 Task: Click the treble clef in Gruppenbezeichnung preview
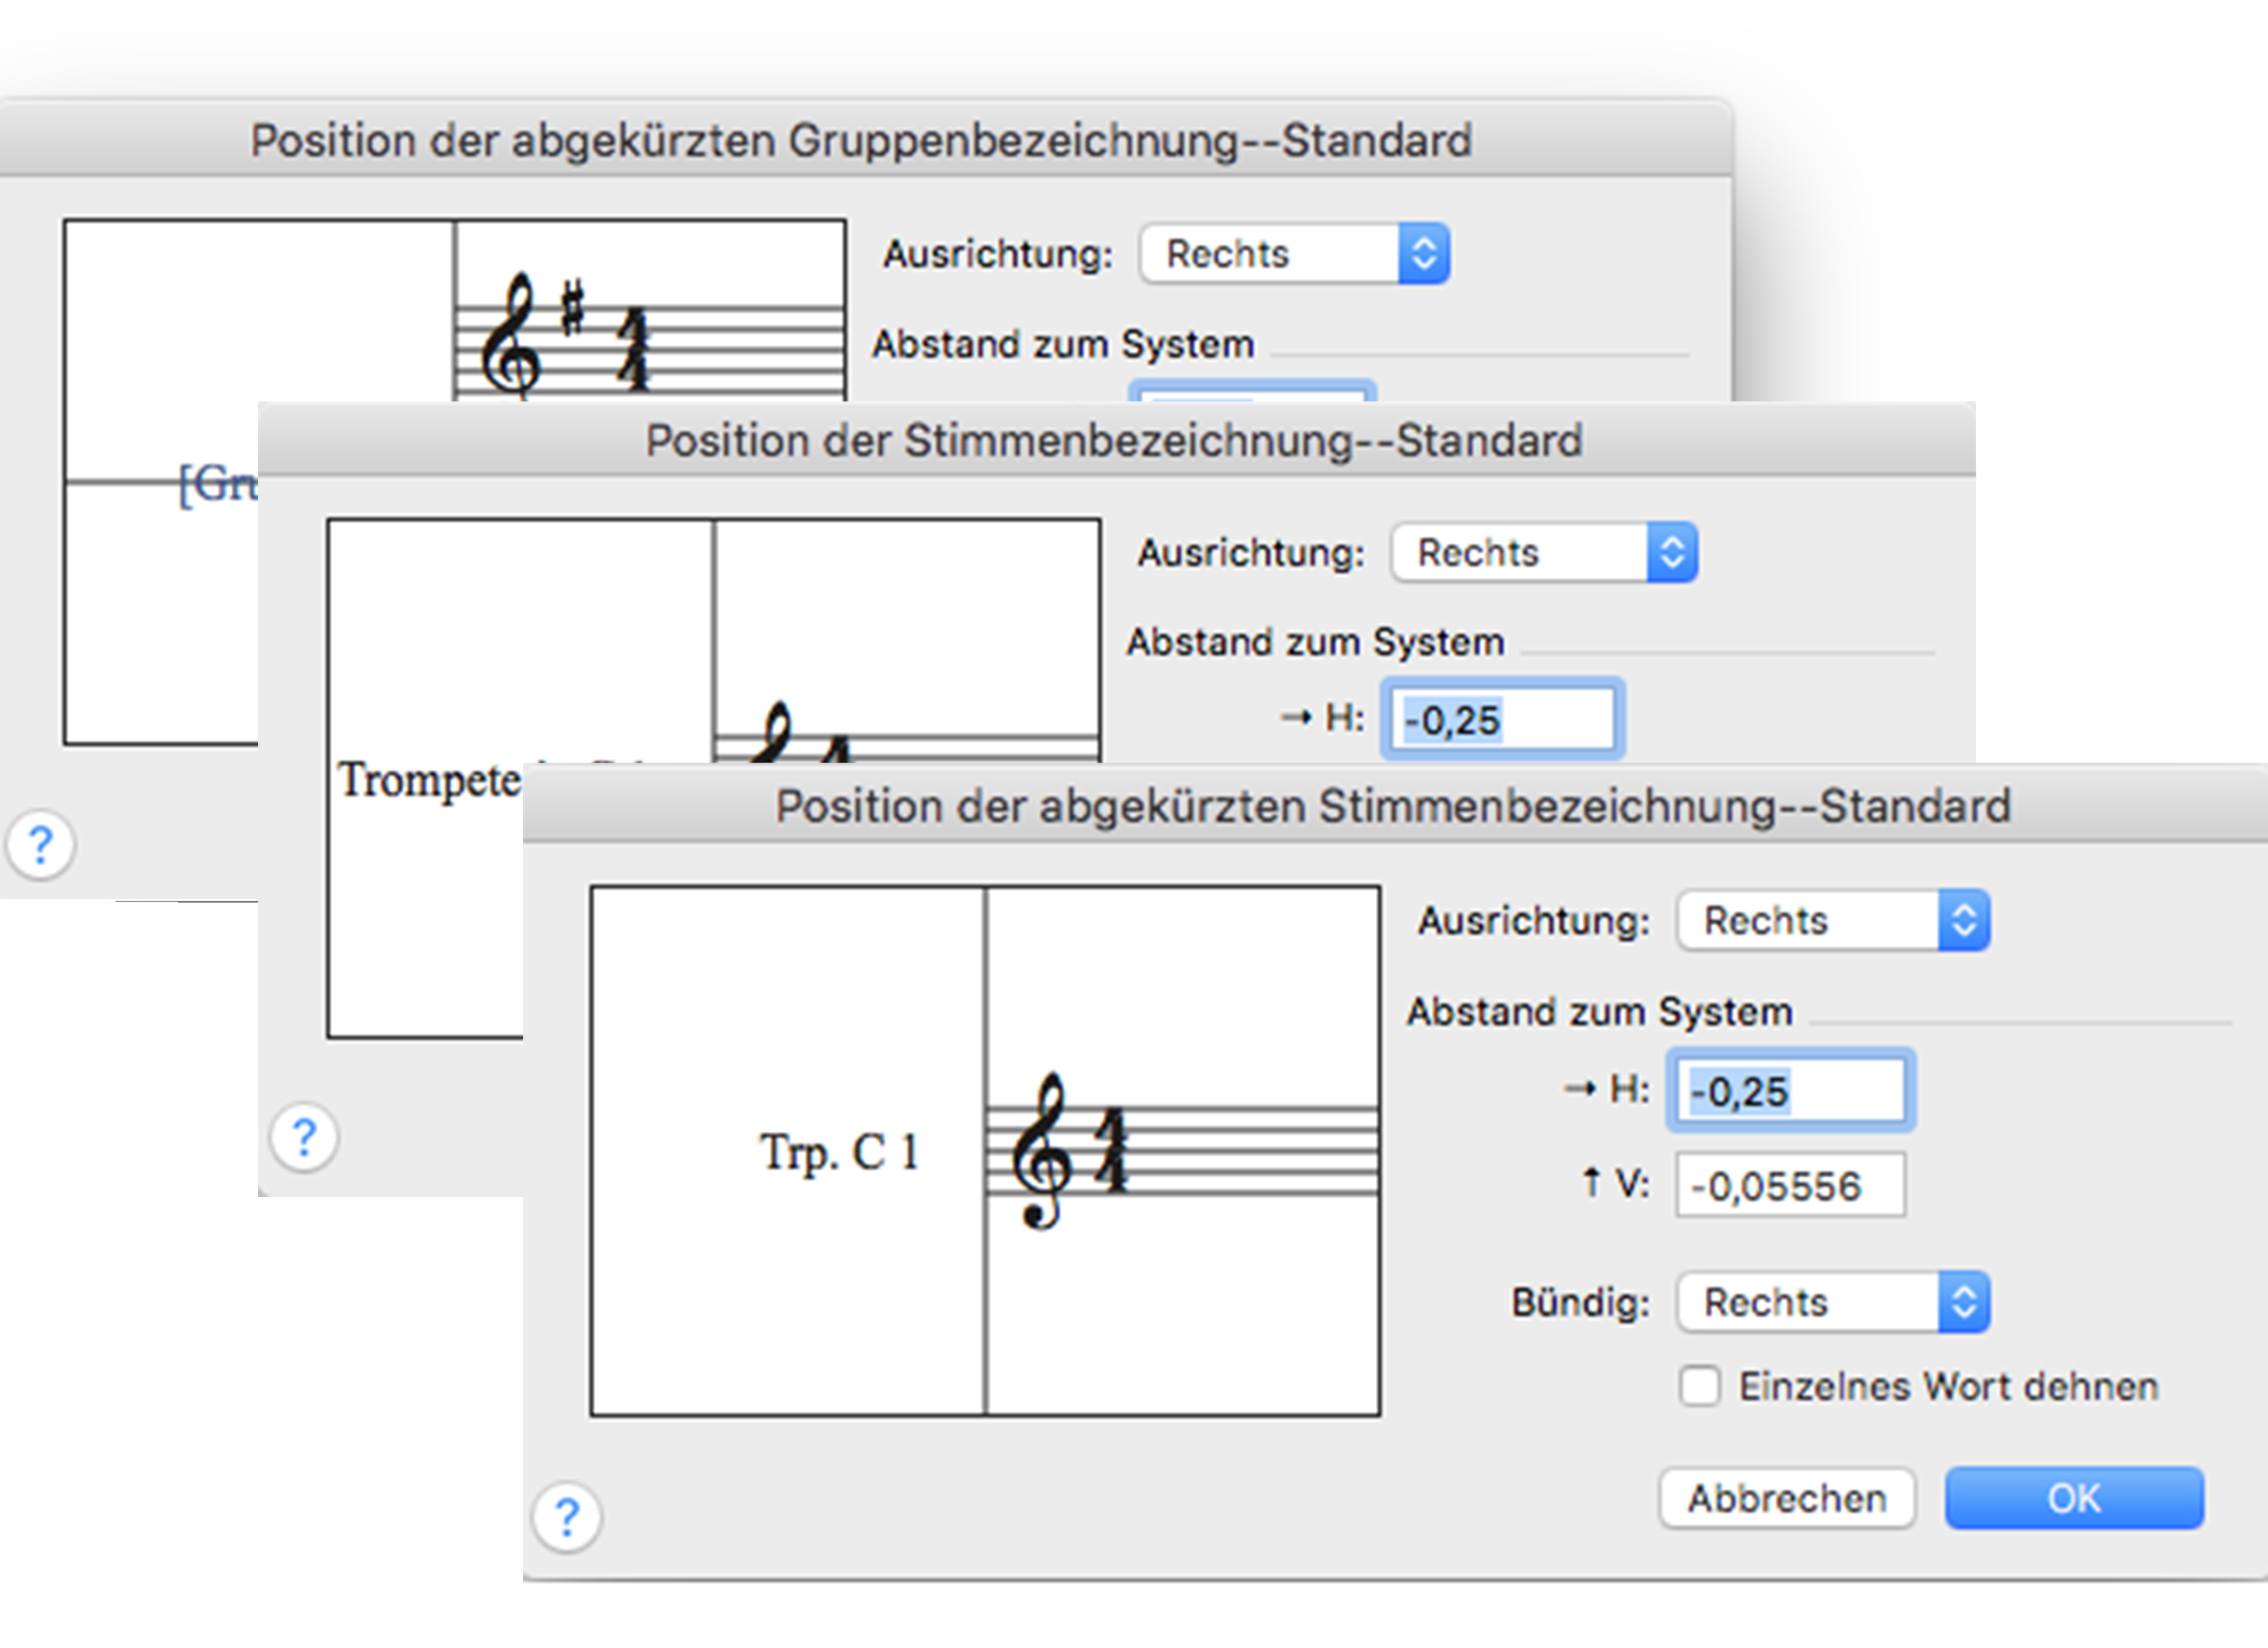(510, 335)
